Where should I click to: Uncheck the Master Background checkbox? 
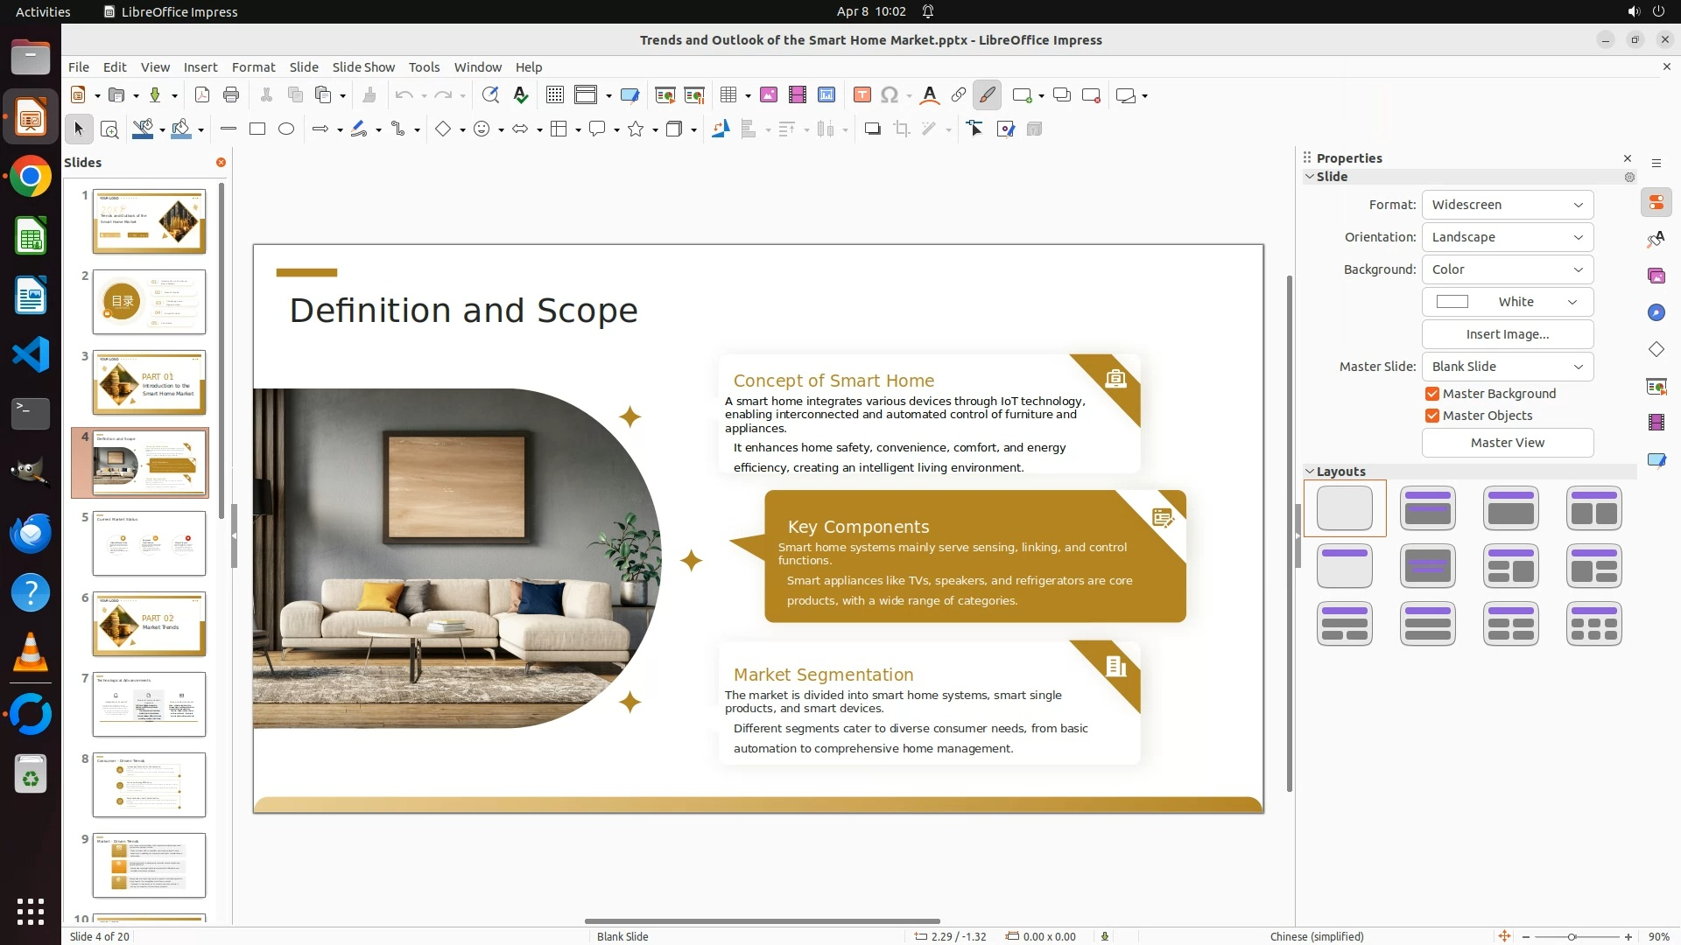[1432, 394]
